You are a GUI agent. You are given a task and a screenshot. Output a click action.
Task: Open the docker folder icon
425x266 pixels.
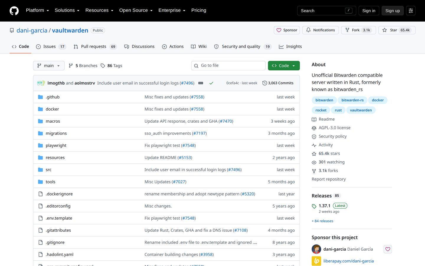pyautogui.click(x=40, y=109)
